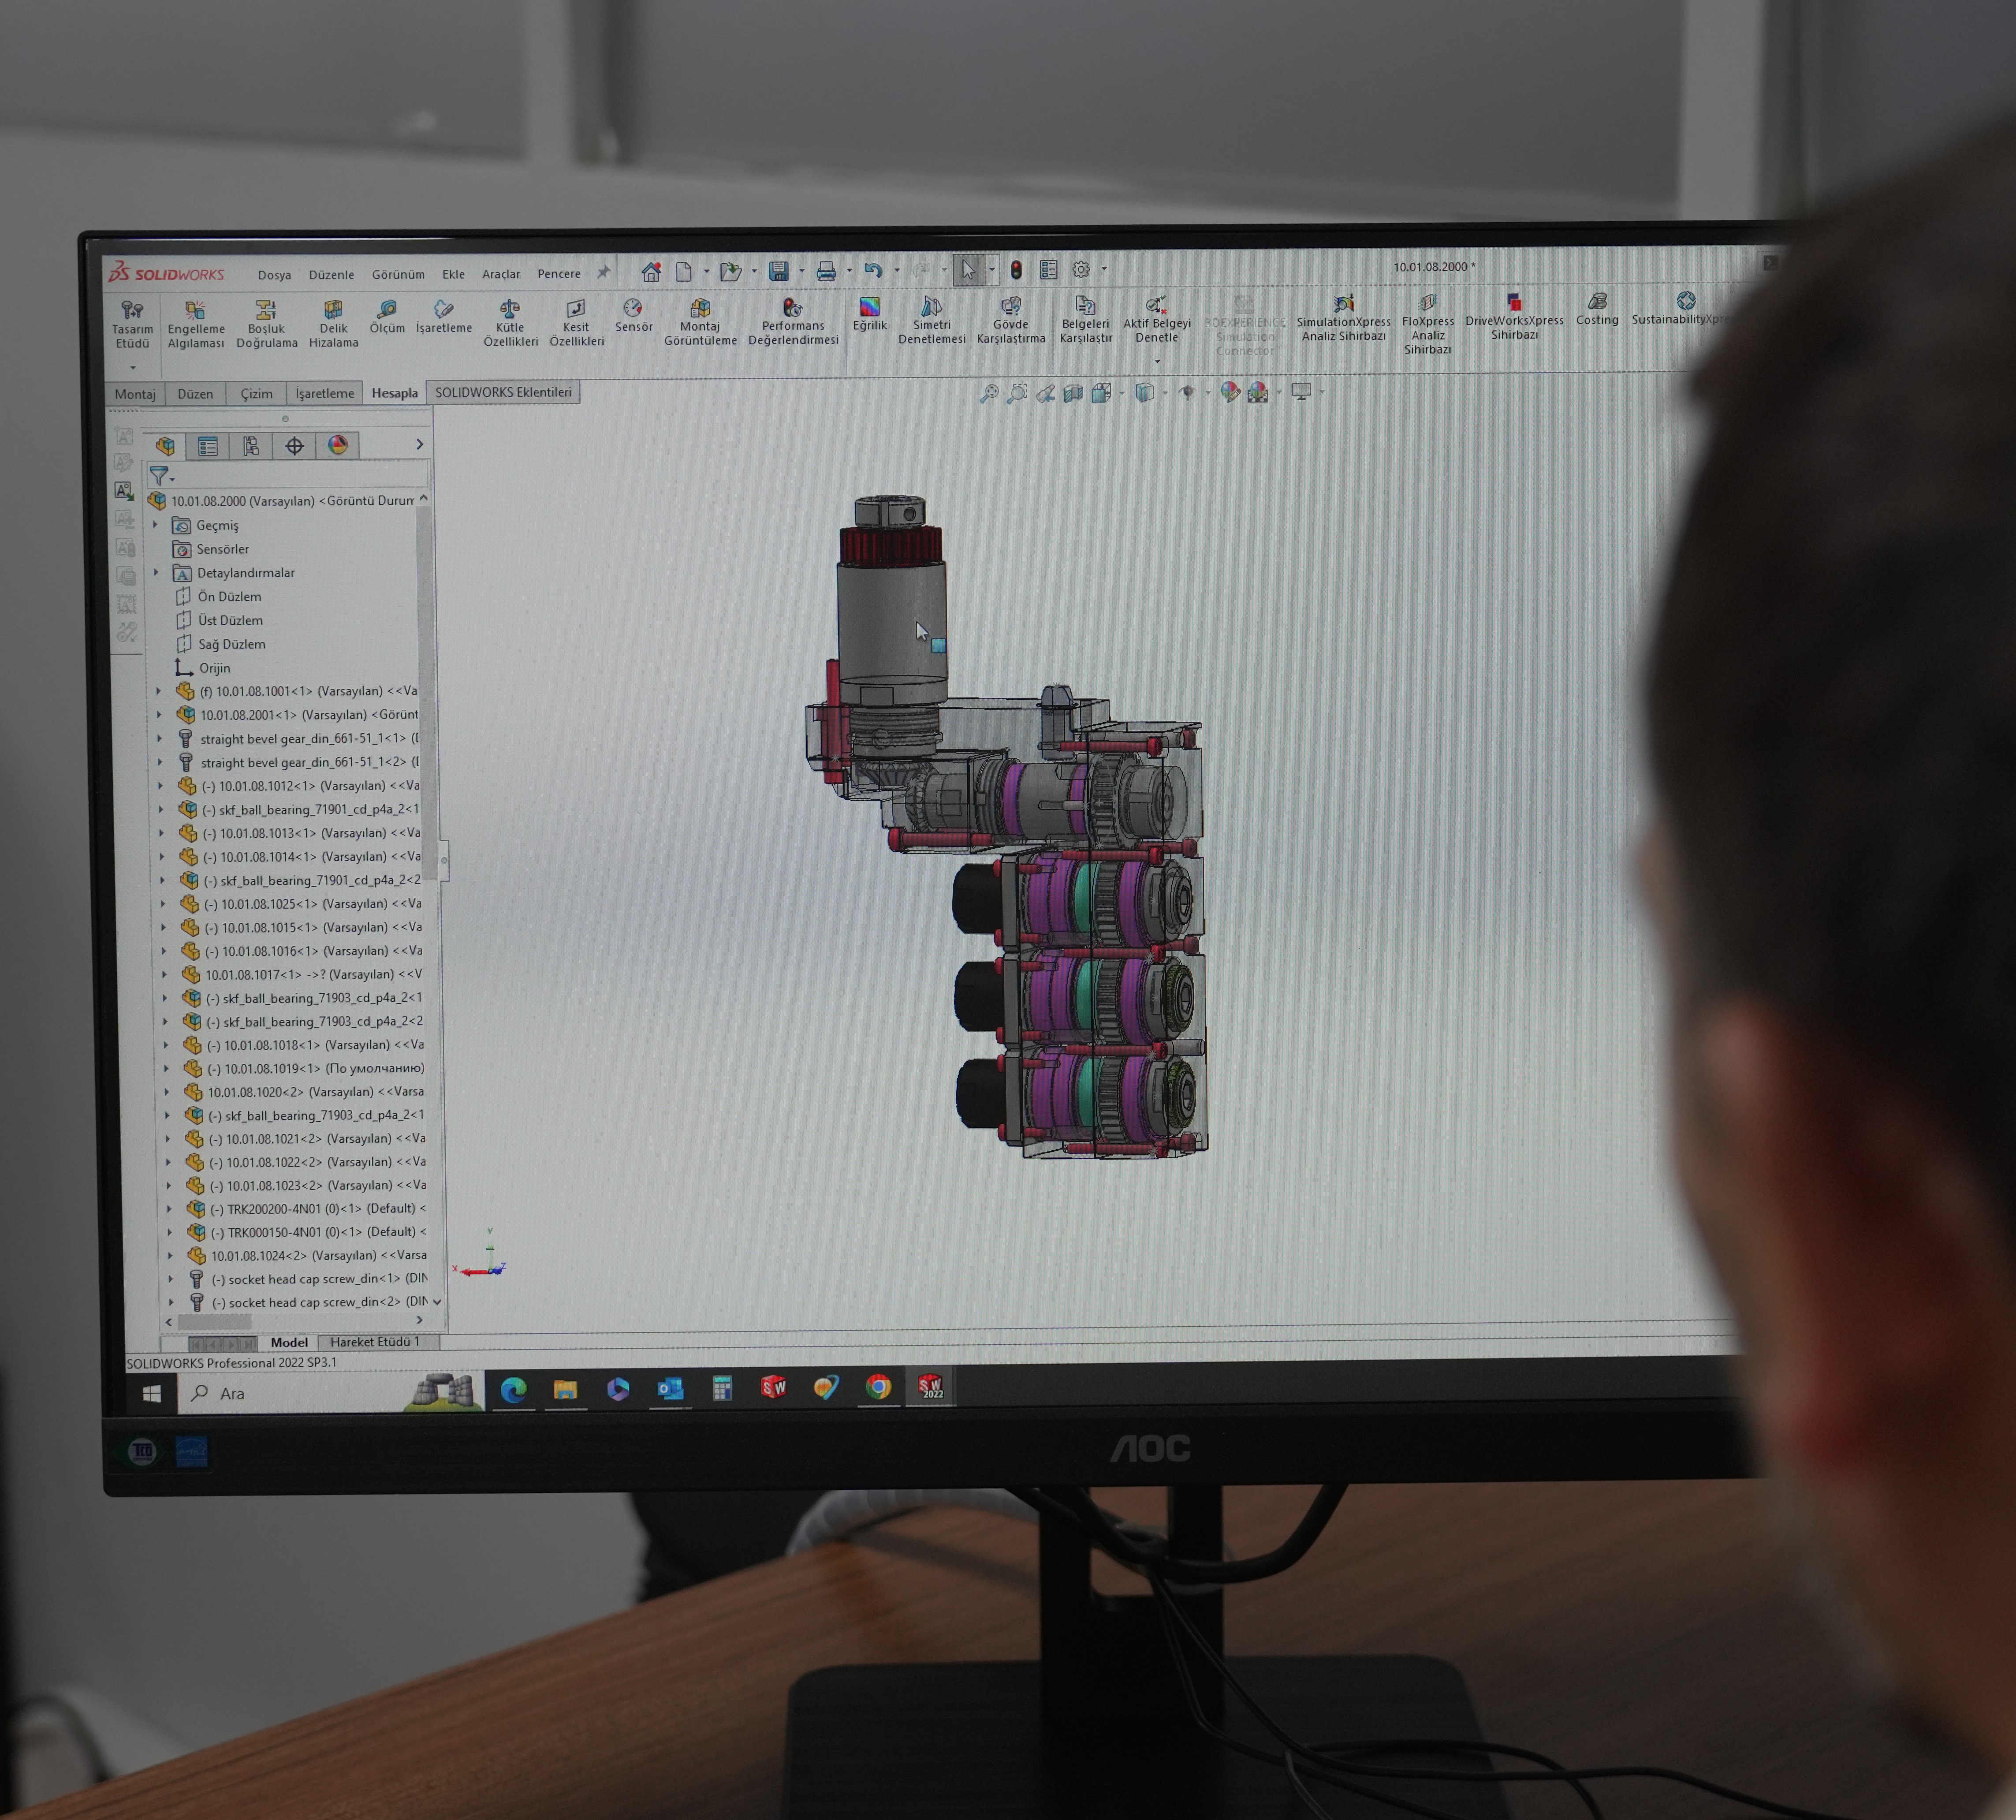Open SOLIDWORKS Eklentileri tab
The width and height of the screenshot is (2016, 1820).
(x=503, y=392)
